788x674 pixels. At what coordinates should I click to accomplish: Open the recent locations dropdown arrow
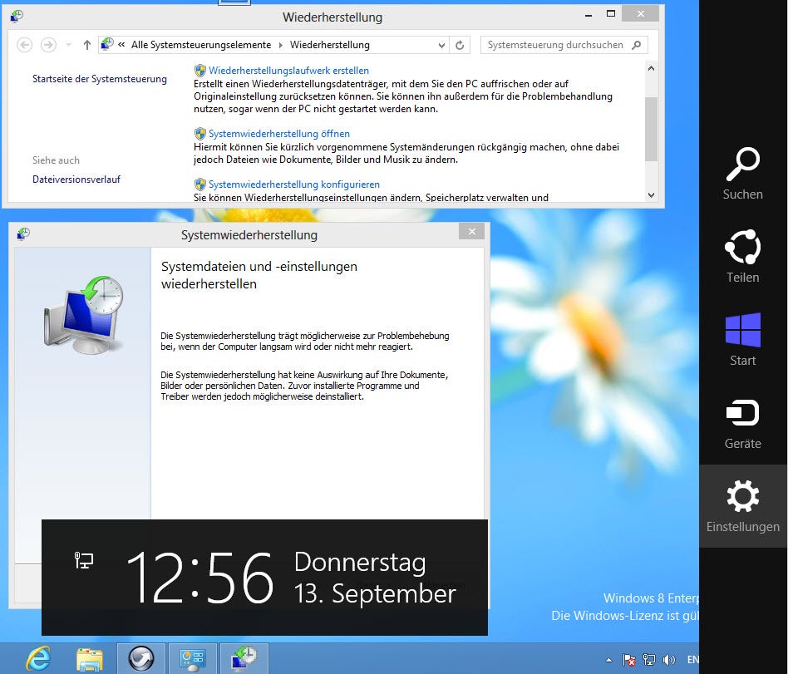click(68, 45)
